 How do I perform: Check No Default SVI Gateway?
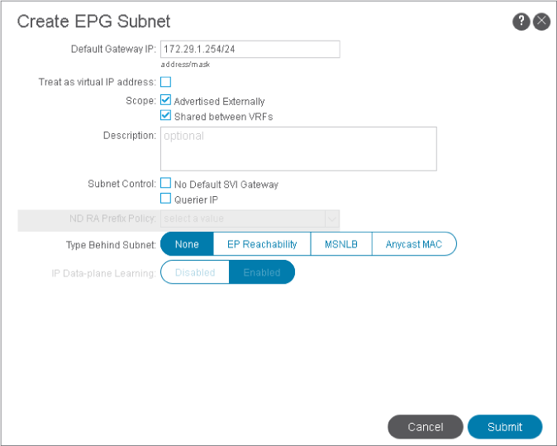165,184
